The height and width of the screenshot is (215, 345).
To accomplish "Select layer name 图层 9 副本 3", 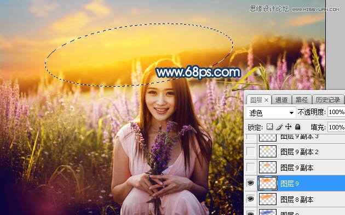I will click(300, 137).
